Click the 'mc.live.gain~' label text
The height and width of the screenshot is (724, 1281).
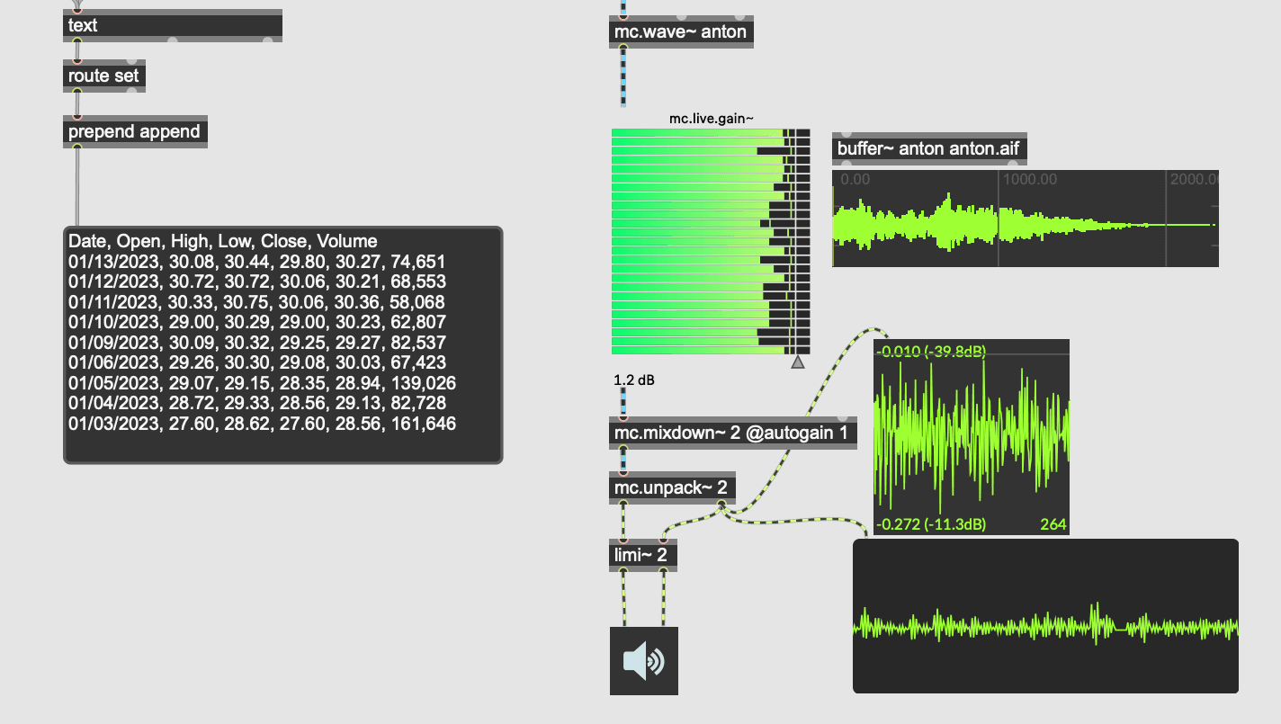tap(711, 119)
